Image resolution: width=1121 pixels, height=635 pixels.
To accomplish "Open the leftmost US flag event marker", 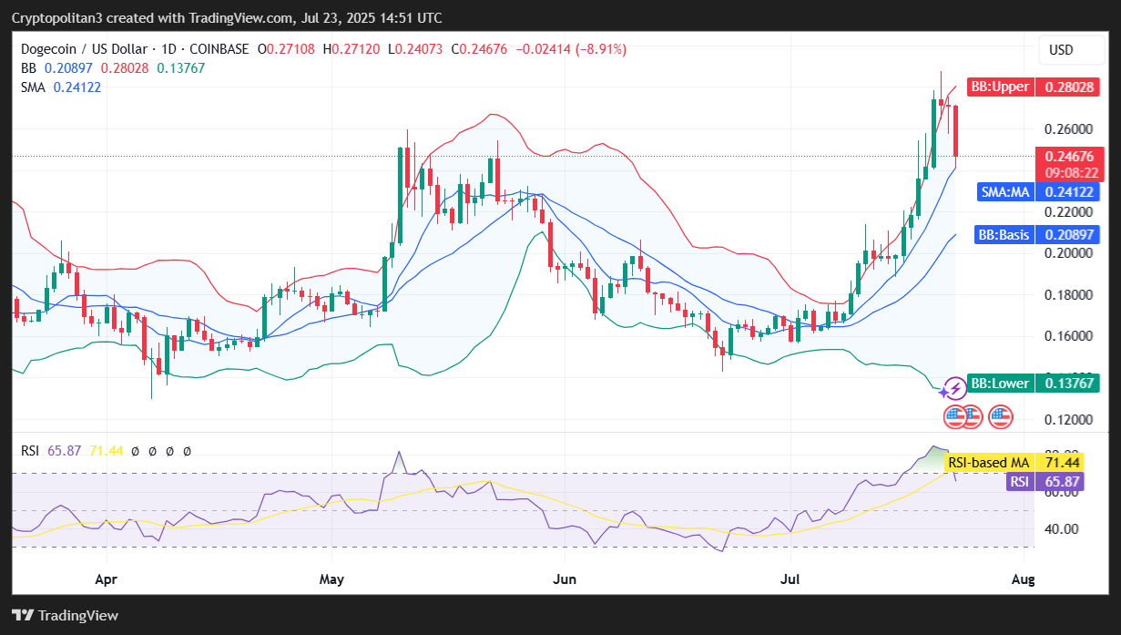I will 954,417.
